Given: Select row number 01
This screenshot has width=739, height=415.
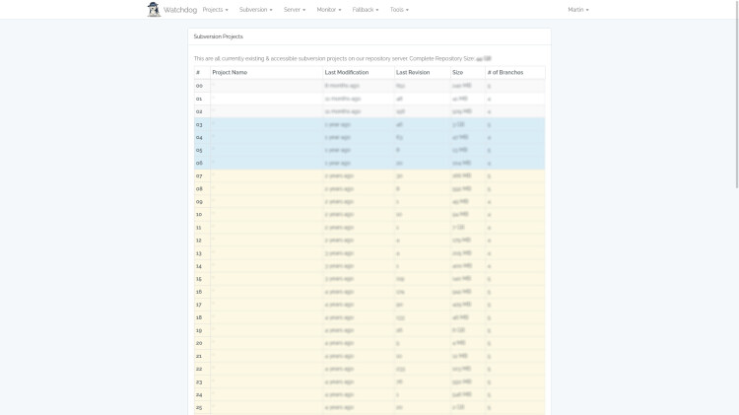Looking at the screenshot, I should point(369,99).
